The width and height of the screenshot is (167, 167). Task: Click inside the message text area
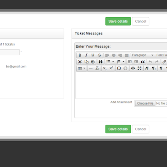point(121,86)
